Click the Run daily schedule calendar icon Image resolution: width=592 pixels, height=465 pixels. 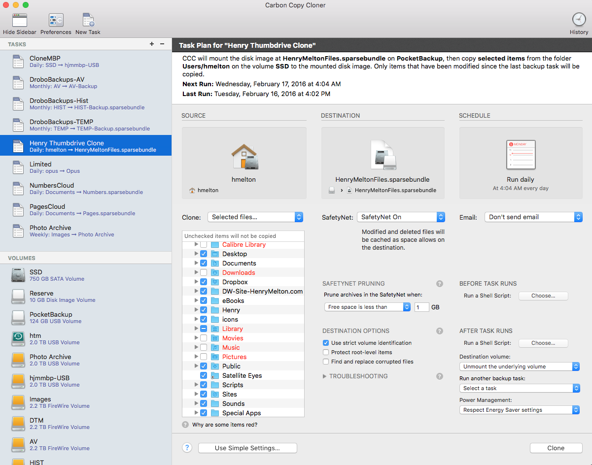(521, 156)
